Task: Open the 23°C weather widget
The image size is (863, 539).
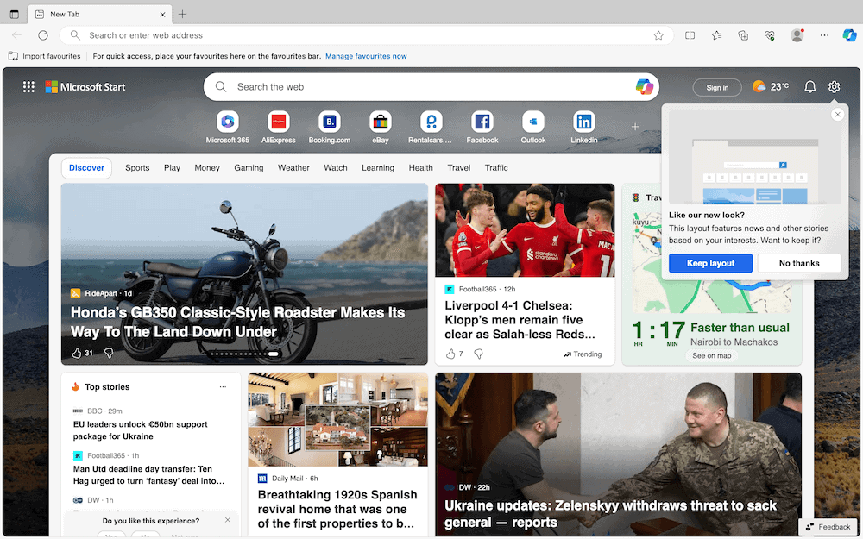Action: pyautogui.click(x=771, y=86)
